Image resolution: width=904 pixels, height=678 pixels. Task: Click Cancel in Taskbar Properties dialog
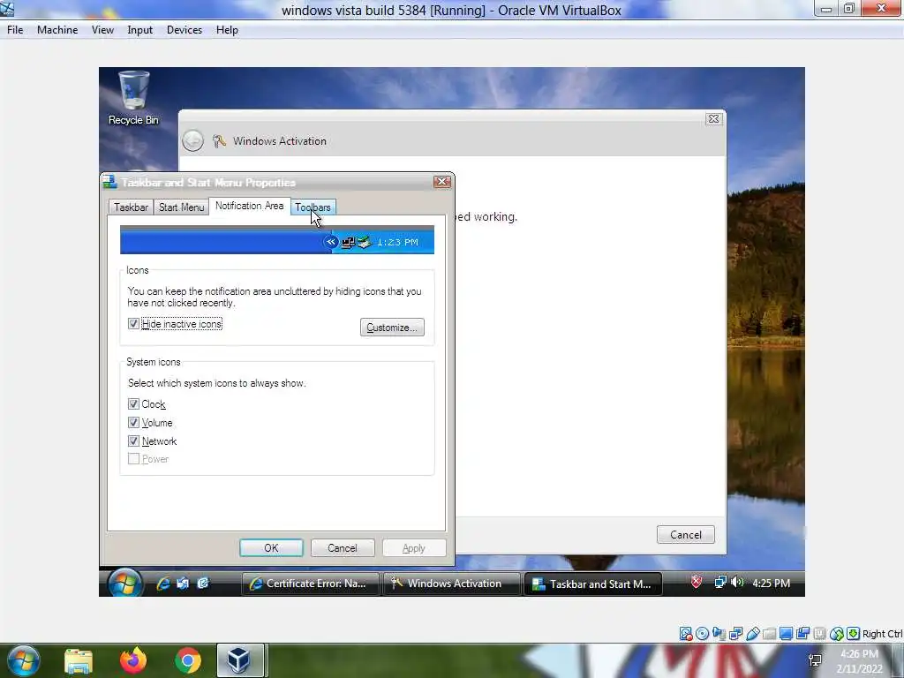point(343,547)
